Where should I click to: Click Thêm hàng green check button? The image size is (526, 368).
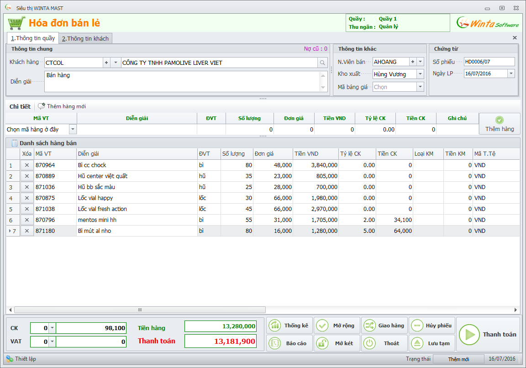tap(500, 124)
